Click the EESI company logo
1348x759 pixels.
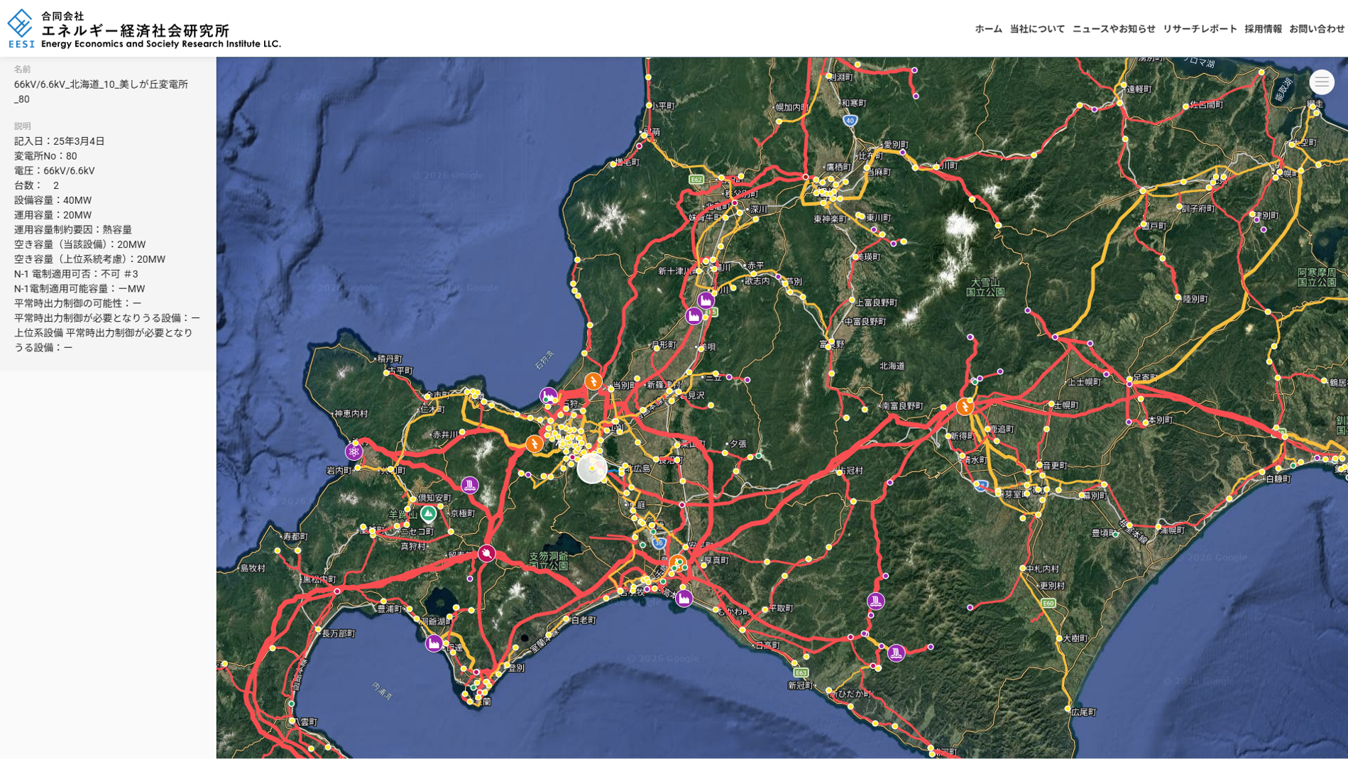tap(144, 29)
